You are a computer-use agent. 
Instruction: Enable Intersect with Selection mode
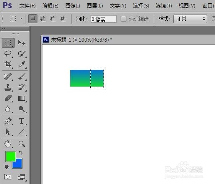tap(62, 18)
